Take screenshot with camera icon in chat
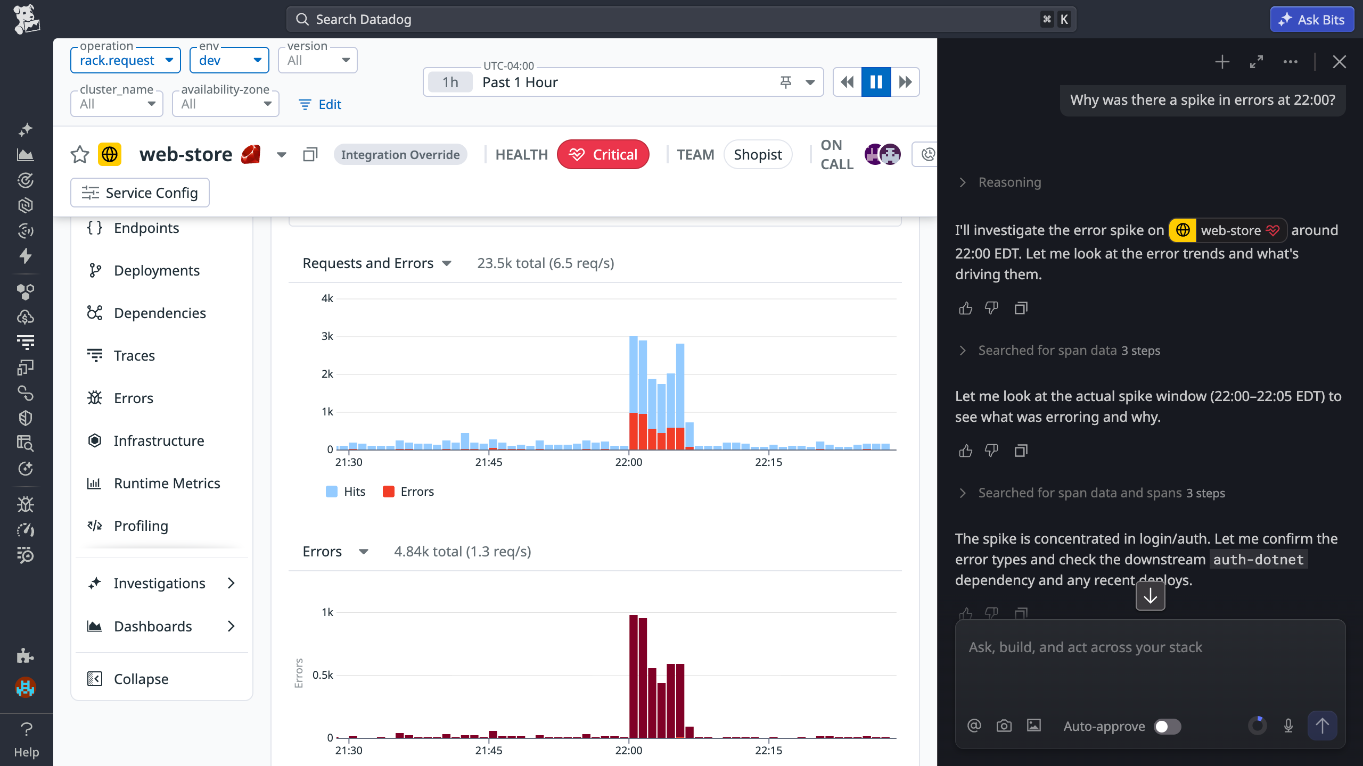 click(1004, 726)
